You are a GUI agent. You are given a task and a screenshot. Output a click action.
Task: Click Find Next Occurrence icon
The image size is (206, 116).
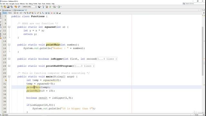30,13
